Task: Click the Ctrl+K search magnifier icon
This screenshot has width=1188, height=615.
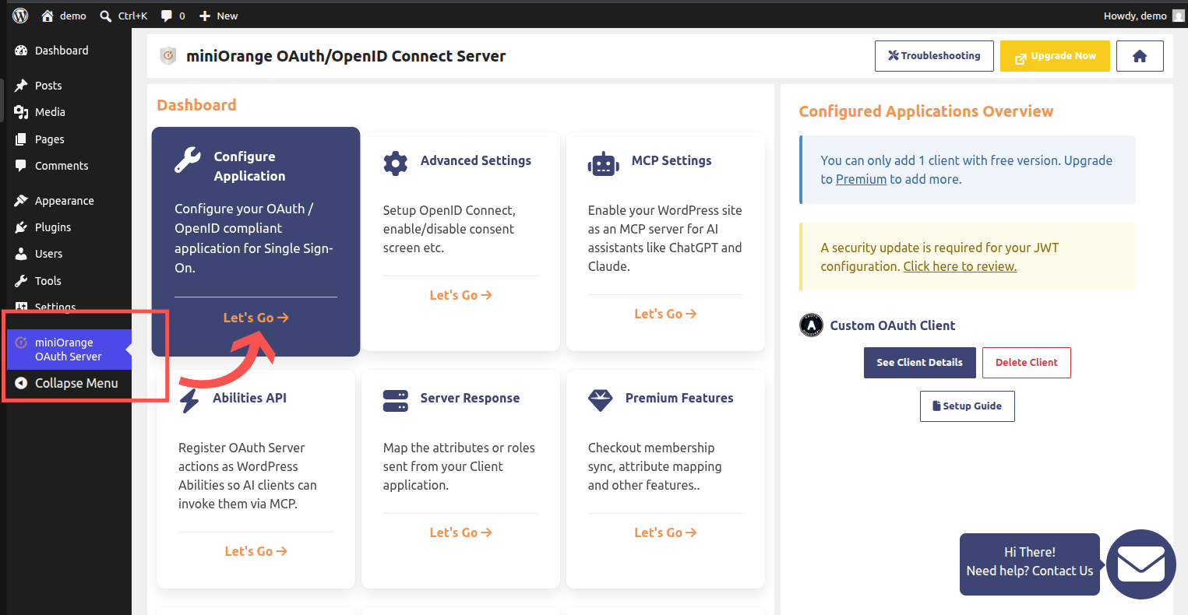Action: click(x=106, y=16)
